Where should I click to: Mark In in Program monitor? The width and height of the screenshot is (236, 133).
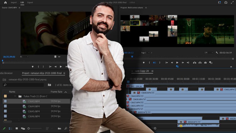click(149, 63)
